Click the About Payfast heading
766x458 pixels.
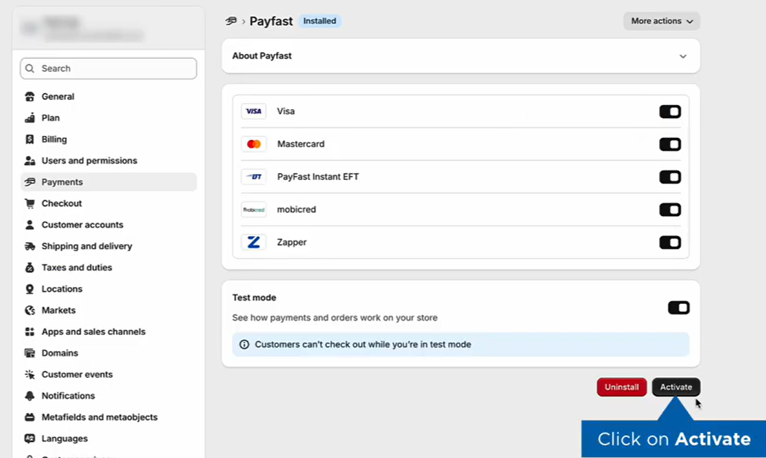point(262,56)
